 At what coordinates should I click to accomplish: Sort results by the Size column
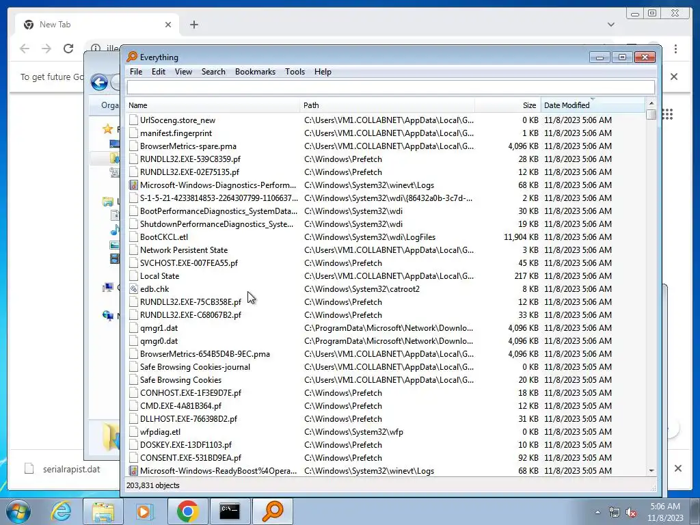(508, 105)
